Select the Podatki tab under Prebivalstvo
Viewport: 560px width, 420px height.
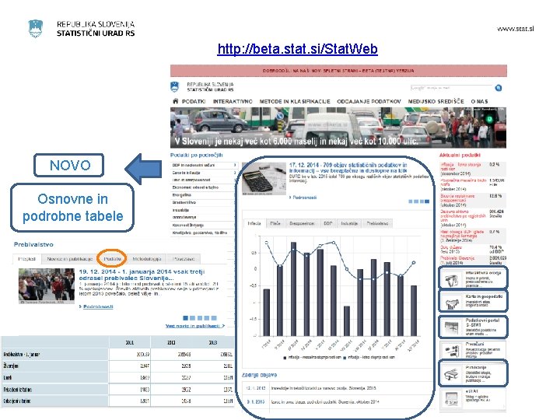point(112,259)
